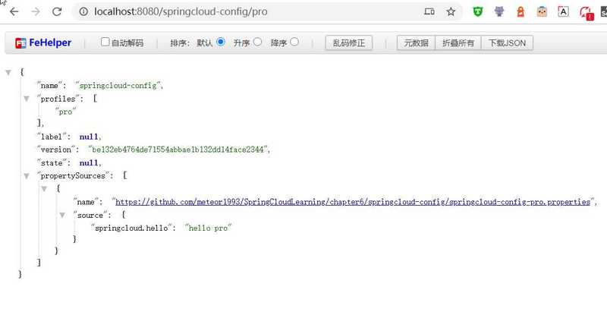Open the red badge extension icon

pyautogui.click(x=586, y=13)
